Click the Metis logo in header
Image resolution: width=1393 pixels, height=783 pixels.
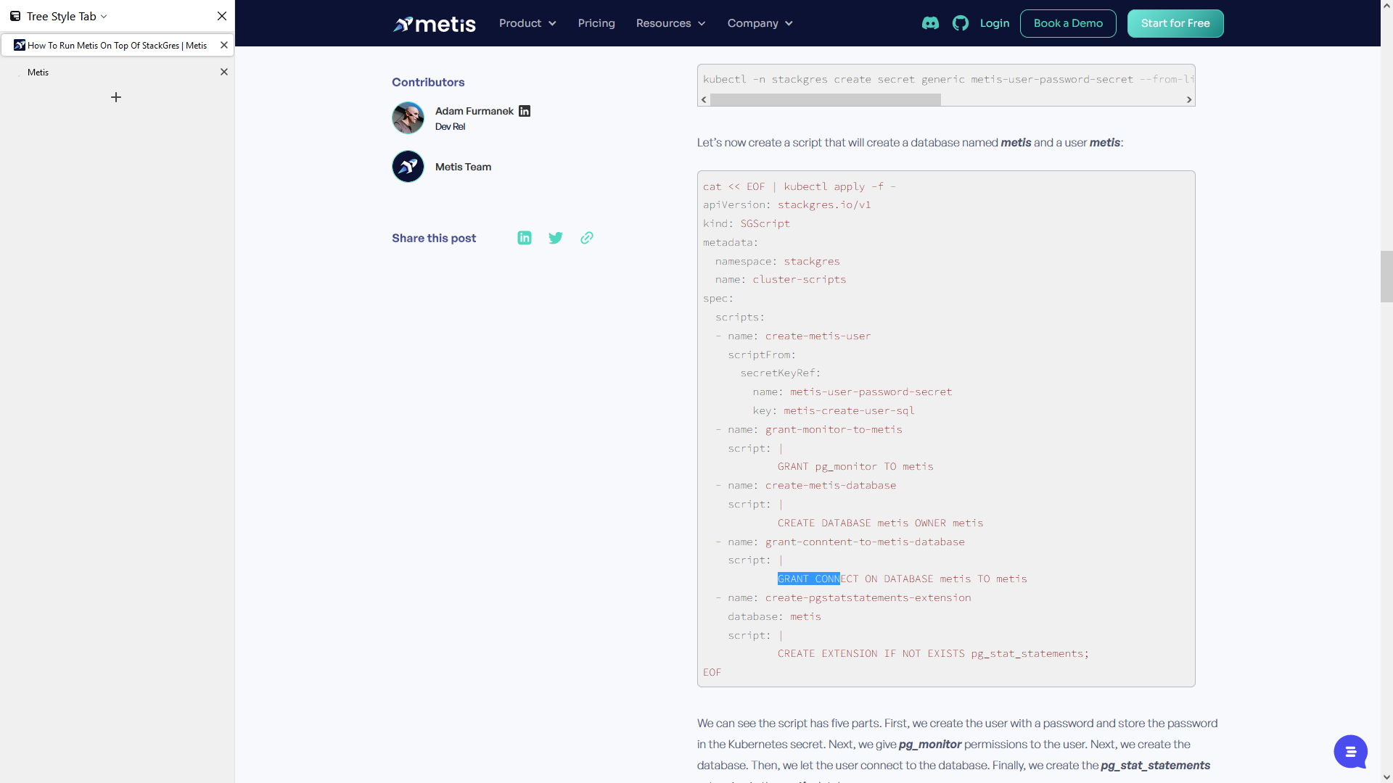click(435, 24)
